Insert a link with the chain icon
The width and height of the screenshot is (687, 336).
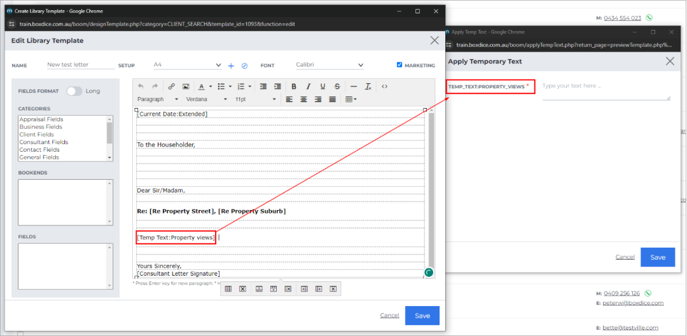172,86
